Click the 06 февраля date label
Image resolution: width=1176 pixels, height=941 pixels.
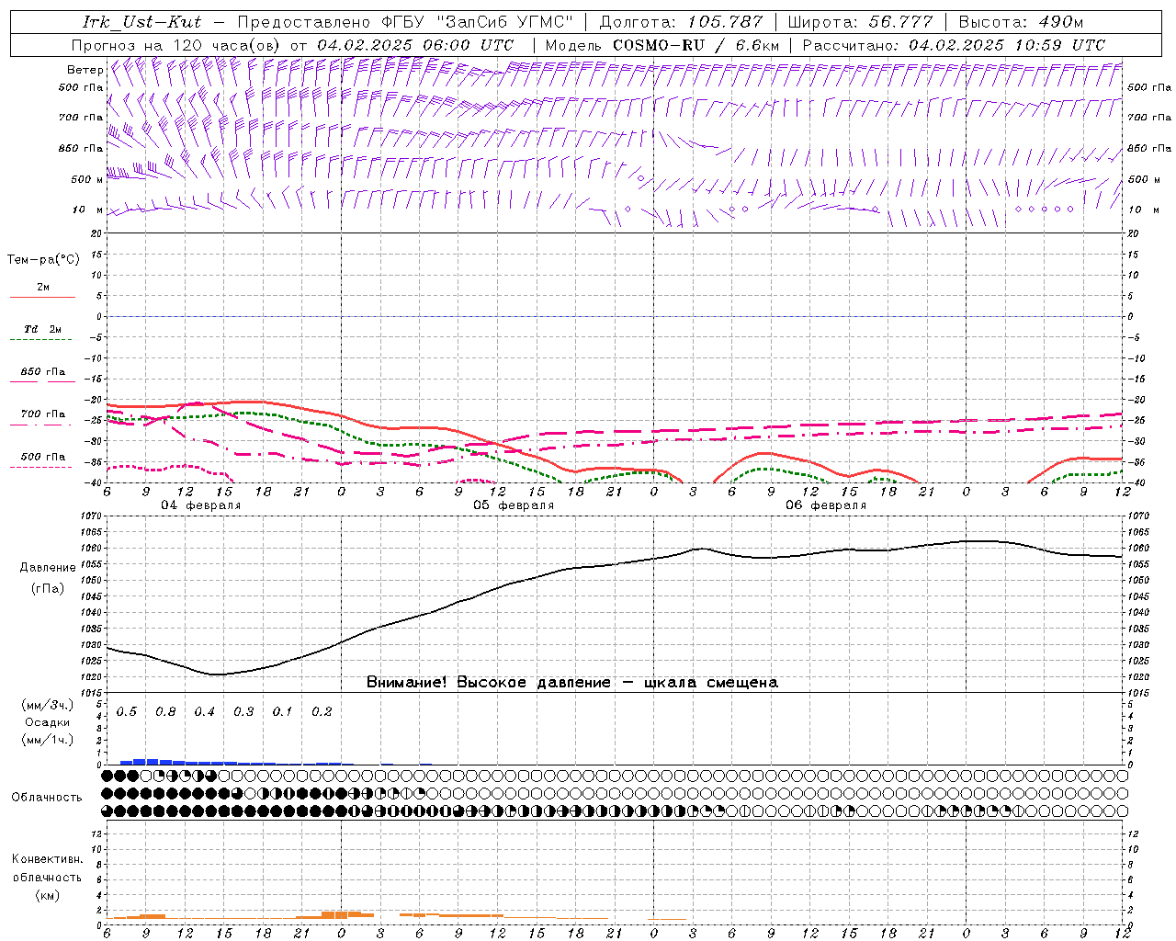coord(825,505)
